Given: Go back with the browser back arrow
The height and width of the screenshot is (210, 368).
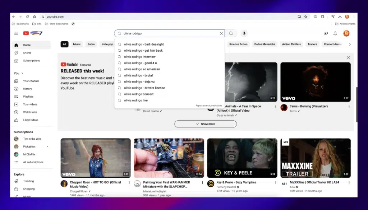Looking at the screenshot, I should (14, 17).
